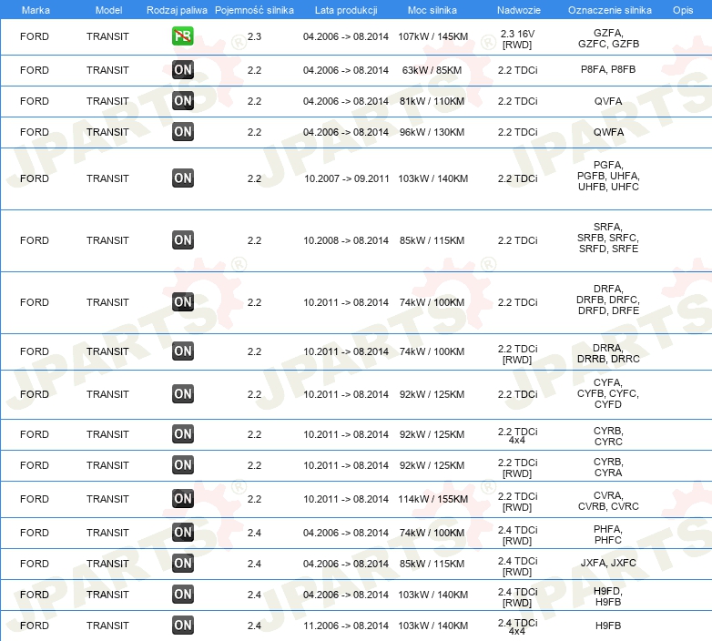Image resolution: width=712 pixels, height=641 pixels.
Task: Click the ON diesel icon in the CYFA engine row
Action: pos(183,393)
